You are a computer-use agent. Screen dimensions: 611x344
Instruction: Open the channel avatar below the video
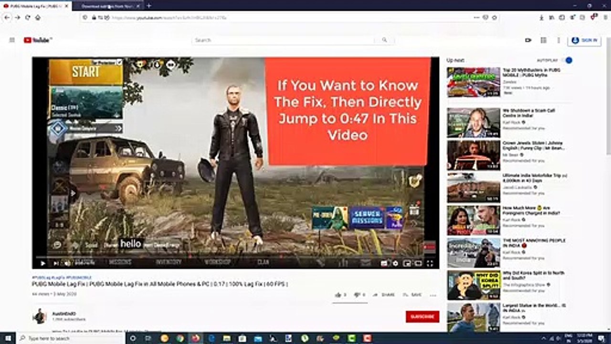coord(39,316)
